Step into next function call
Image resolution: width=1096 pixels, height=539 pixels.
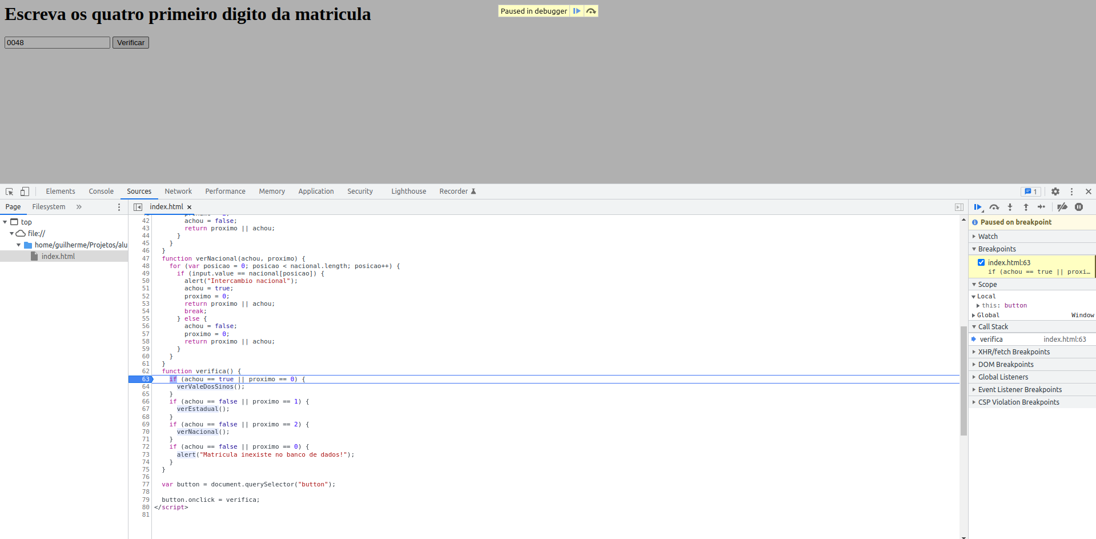1010,207
